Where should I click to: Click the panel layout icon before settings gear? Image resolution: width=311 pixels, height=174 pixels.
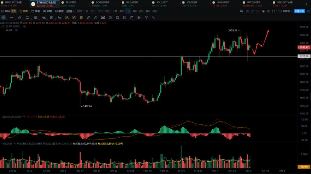pyautogui.click(x=263, y=11)
